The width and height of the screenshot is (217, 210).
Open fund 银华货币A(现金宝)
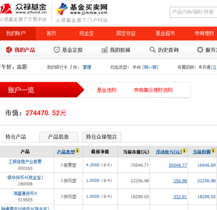[x=25, y=177]
